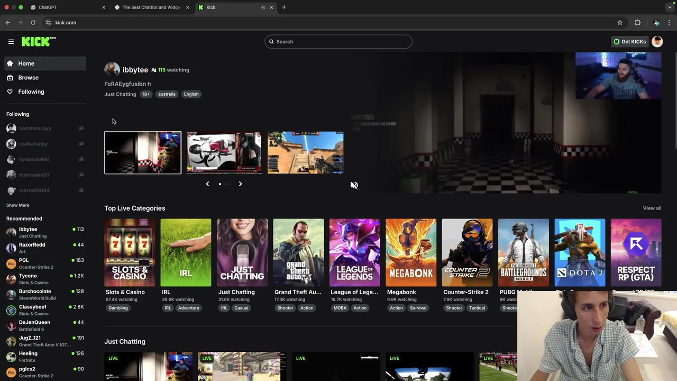Select the Just Chatting link under ibbytee
The width and height of the screenshot is (677, 381).
click(120, 94)
